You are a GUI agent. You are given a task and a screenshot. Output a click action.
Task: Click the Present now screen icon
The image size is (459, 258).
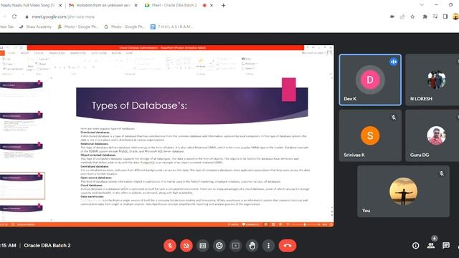[x=235, y=246]
